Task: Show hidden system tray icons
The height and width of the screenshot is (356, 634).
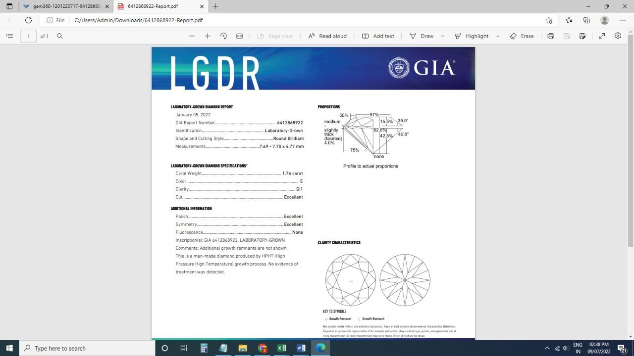Action: pyautogui.click(x=547, y=348)
